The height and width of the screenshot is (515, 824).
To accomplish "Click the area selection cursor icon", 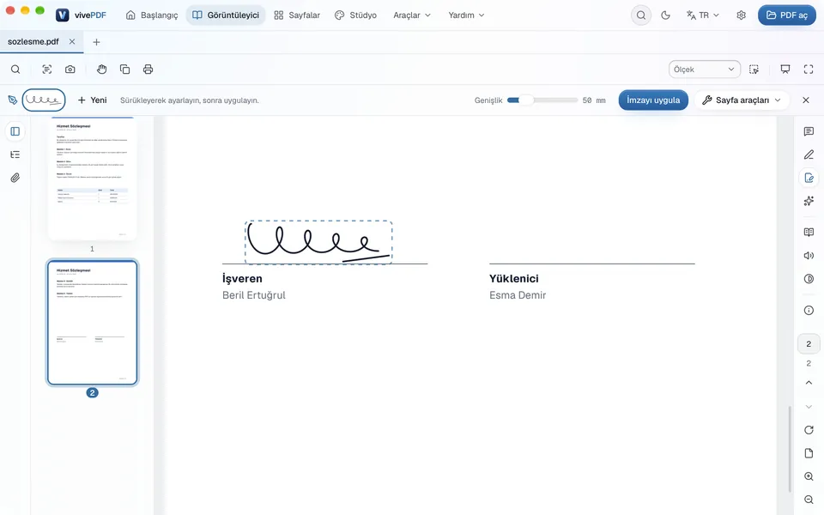I will coord(754,70).
